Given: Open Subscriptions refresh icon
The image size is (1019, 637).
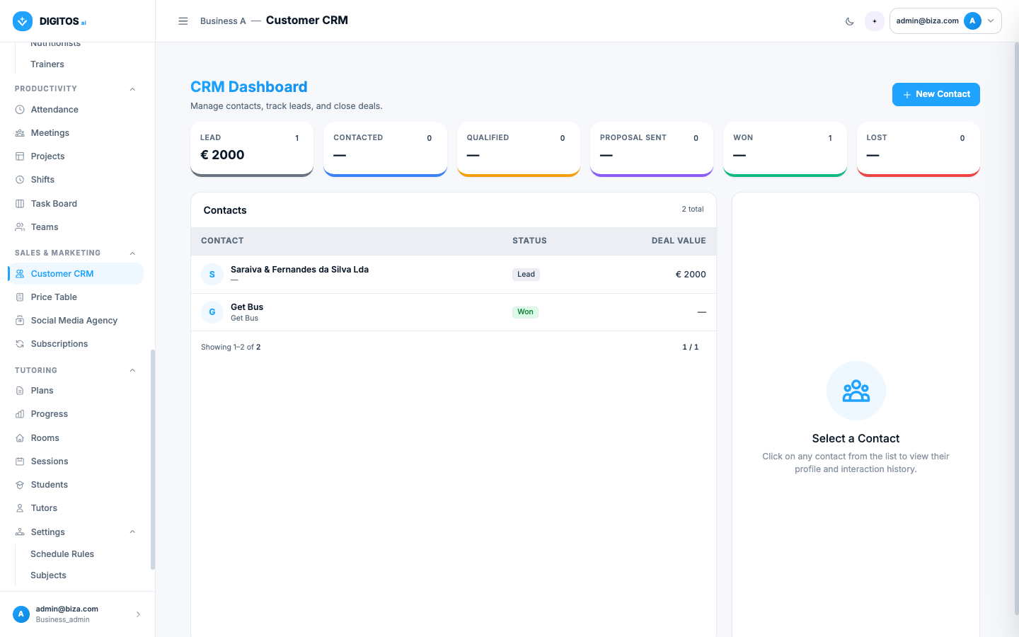Looking at the screenshot, I should (20, 344).
